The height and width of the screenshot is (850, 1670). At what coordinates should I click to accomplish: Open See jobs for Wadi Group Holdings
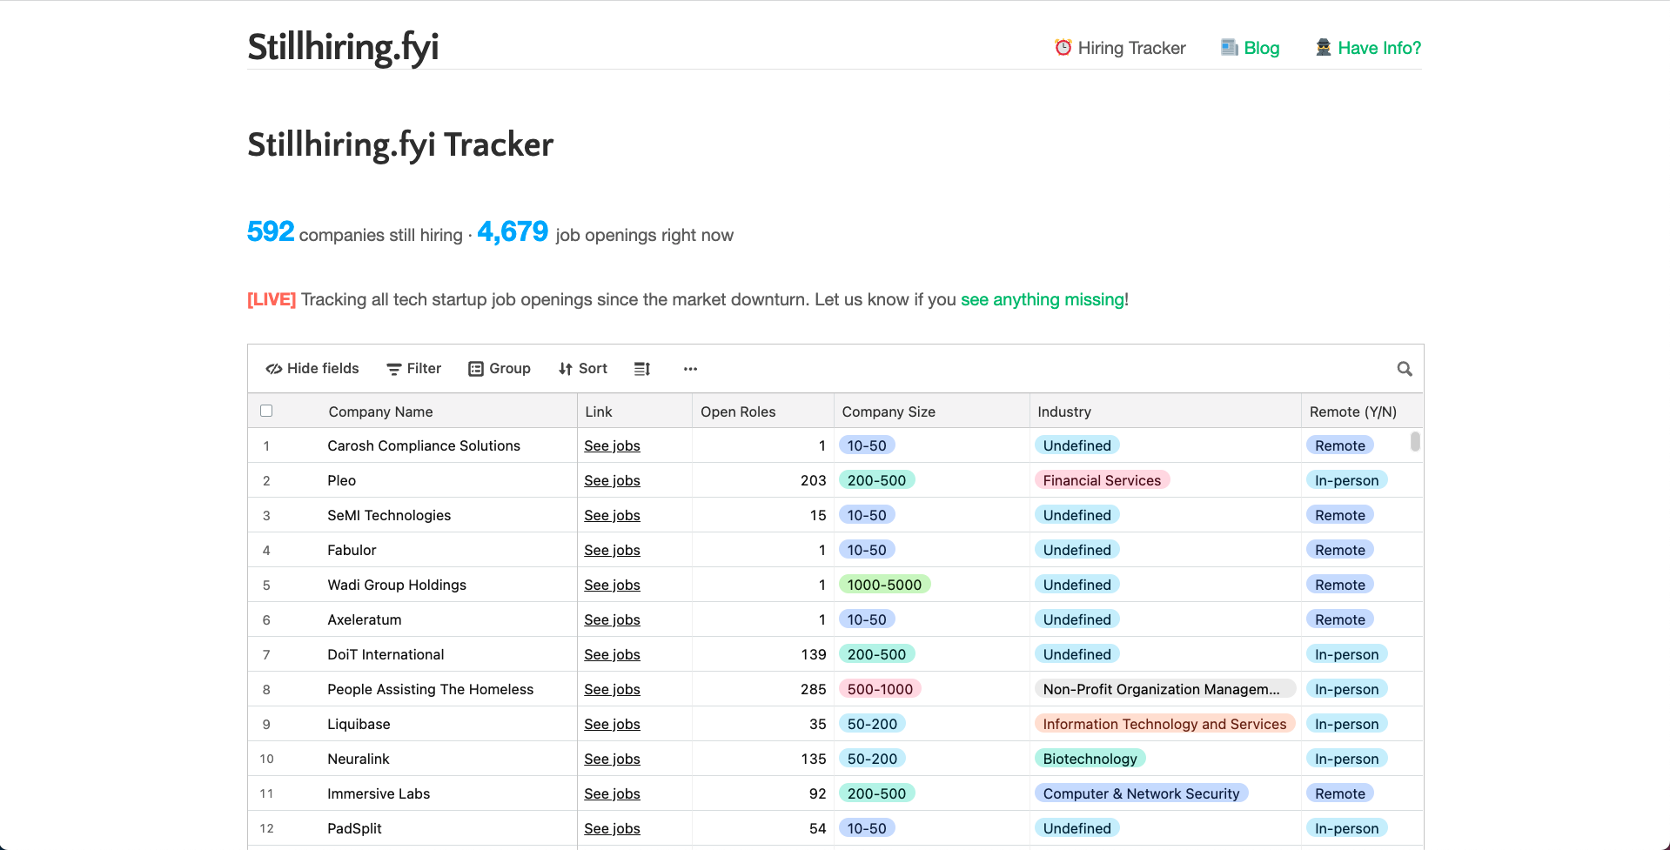tap(612, 585)
